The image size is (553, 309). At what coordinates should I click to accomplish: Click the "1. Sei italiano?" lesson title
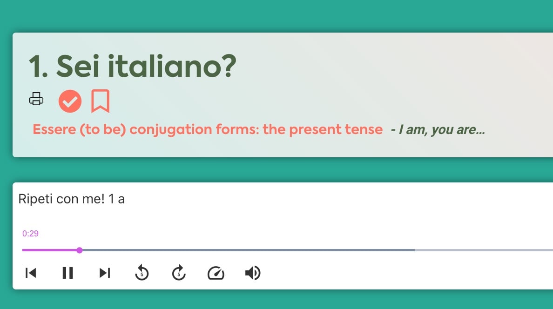133,67
